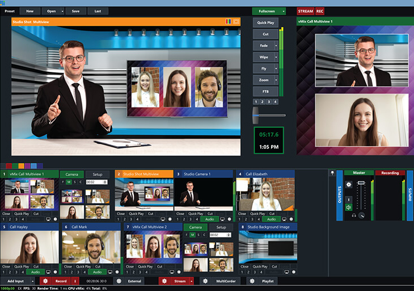This screenshot has height=291, width=414.
Task: Click Record info button next to Record
Action: [75, 281]
